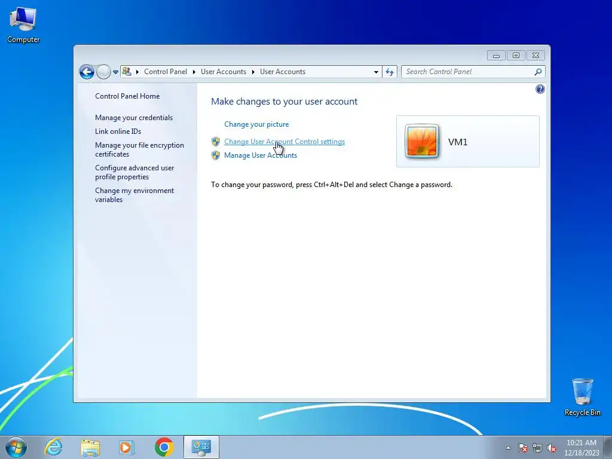Click the Back navigation arrow button
This screenshot has height=459, width=612.
tap(87, 72)
